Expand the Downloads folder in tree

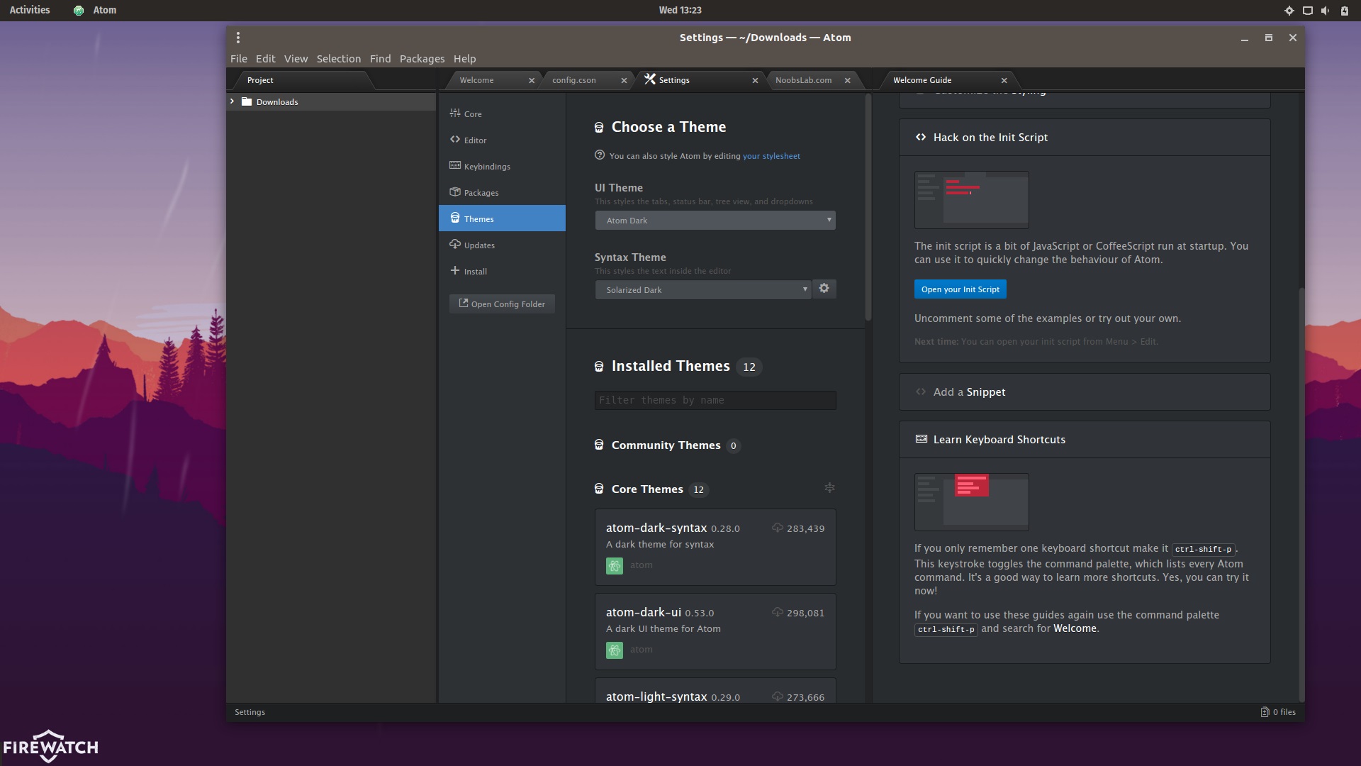pyautogui.click(x=233, y=102)
